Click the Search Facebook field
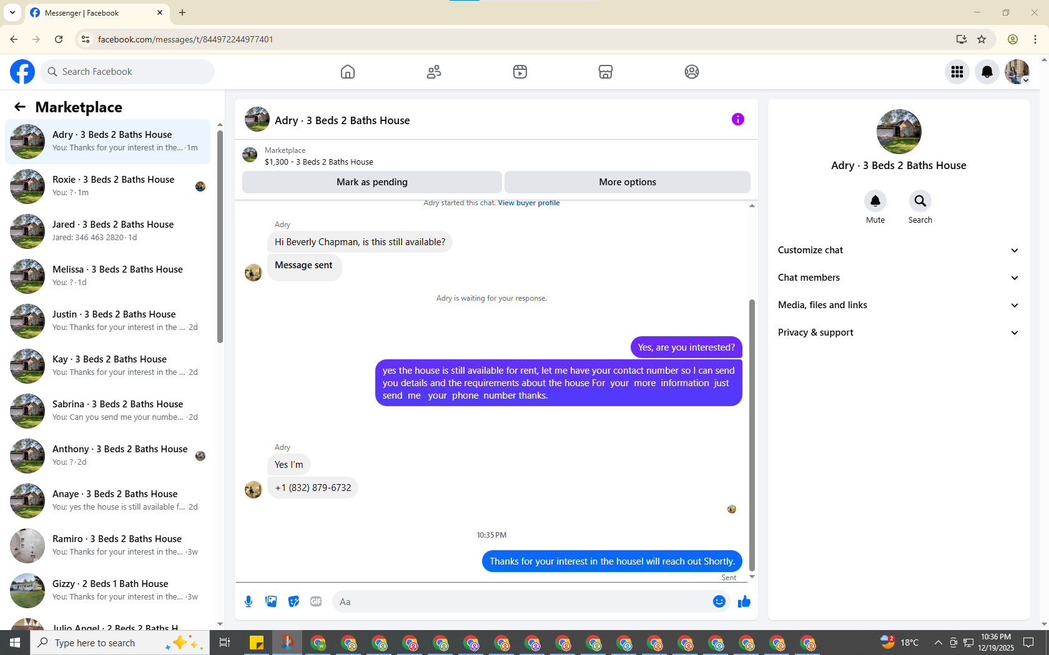 coord(128,72)
